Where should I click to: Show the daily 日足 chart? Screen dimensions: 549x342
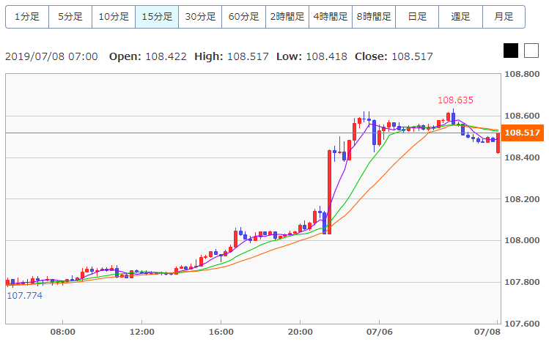[416, 16]
